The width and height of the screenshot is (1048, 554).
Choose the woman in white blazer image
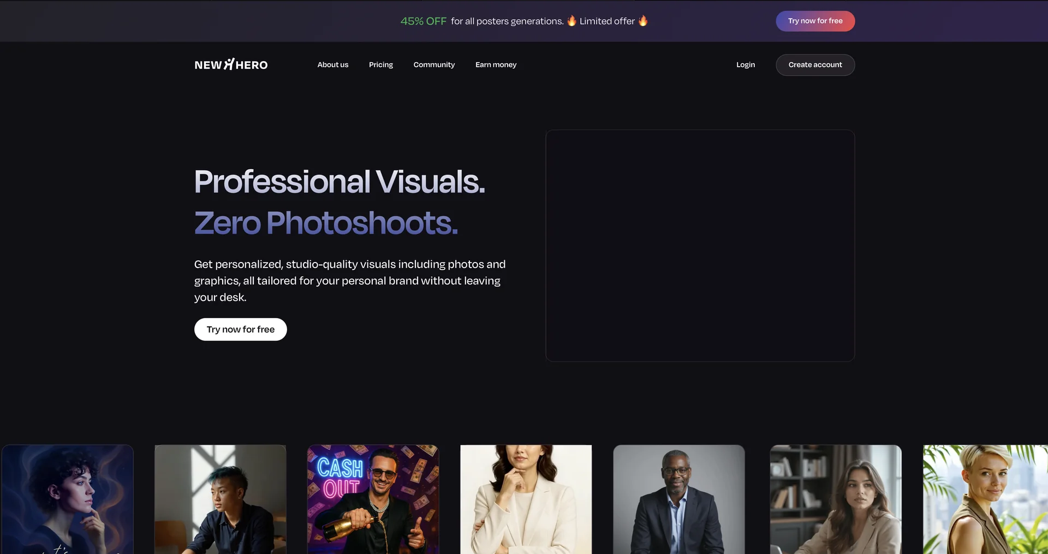(526, 499)
